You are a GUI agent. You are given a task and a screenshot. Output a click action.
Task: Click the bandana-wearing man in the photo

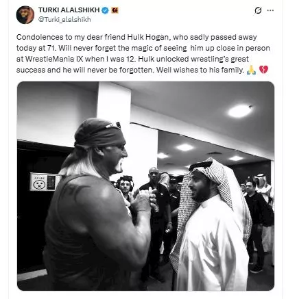coord(96,205)
